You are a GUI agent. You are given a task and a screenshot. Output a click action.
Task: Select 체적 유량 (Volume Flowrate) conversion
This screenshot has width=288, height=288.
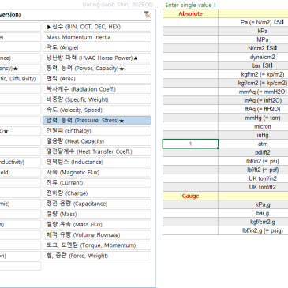pos(97,235)
